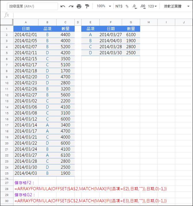Click the Undo arrow icon

coord(63,6)
